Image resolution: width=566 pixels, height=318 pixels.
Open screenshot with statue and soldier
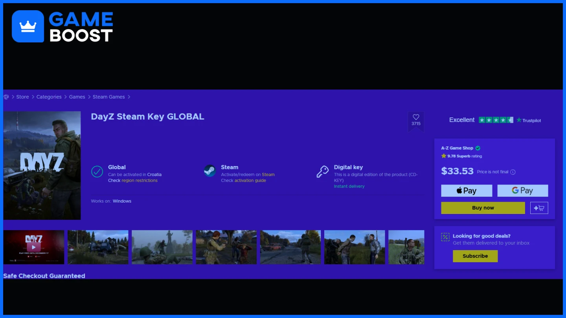(x=162, y=247)
